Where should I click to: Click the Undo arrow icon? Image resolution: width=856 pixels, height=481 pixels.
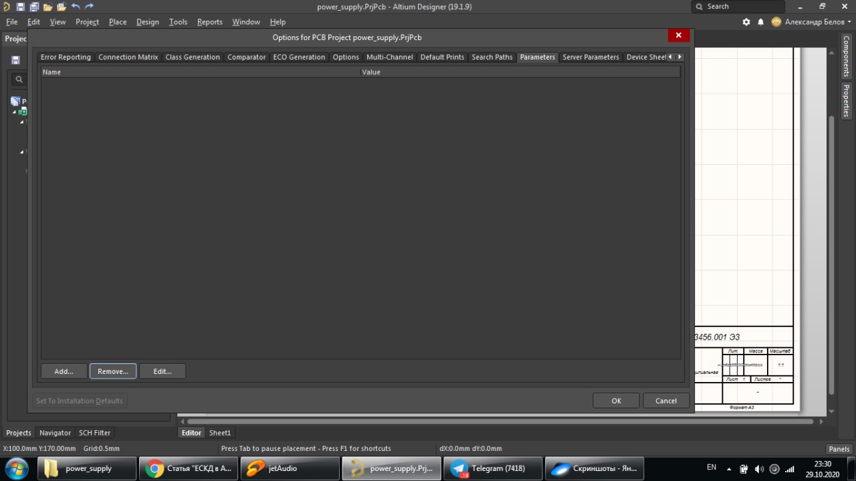(76, 7)
